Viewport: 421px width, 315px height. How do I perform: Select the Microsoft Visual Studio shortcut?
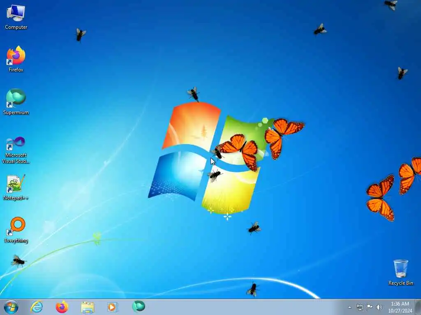(x=16, y=150)
